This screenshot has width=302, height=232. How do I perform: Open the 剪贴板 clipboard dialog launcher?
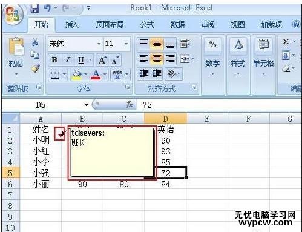tap(38, 87)
